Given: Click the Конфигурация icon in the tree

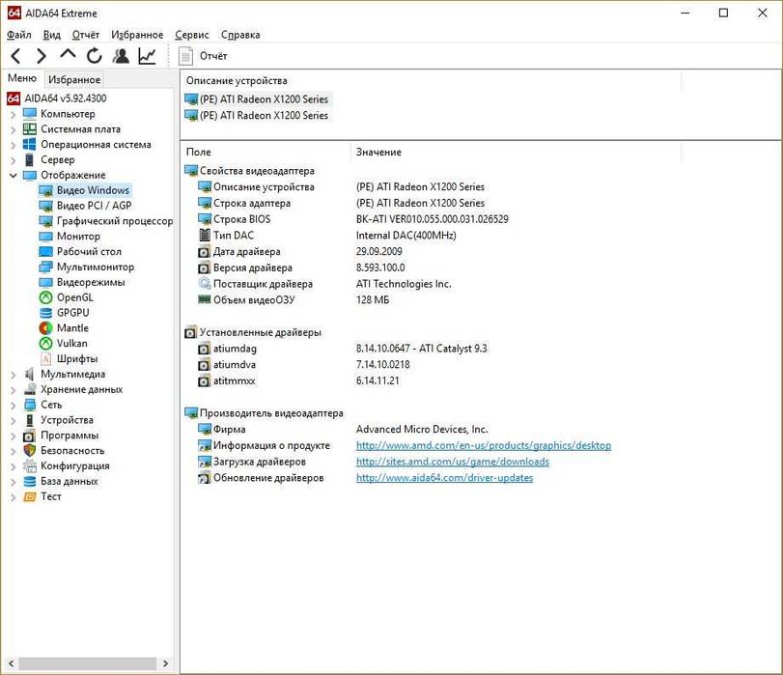Looking at the screenshot, I should click(x=30, y=466).
